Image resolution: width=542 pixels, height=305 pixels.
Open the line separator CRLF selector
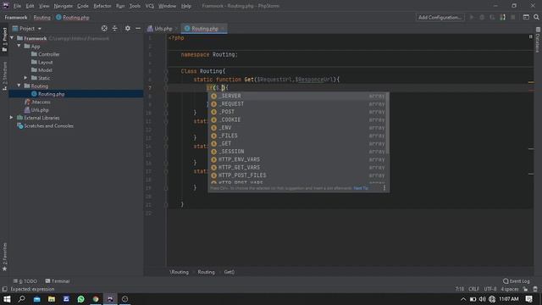[x=473, y=289]
